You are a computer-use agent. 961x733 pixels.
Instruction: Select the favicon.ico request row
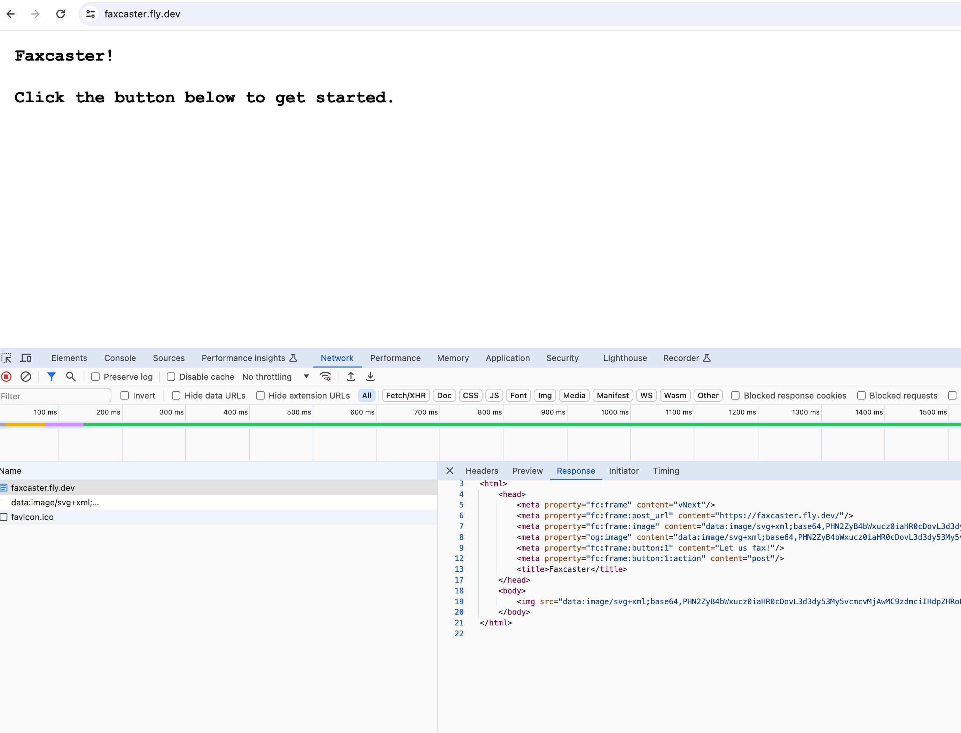point(218,517)
